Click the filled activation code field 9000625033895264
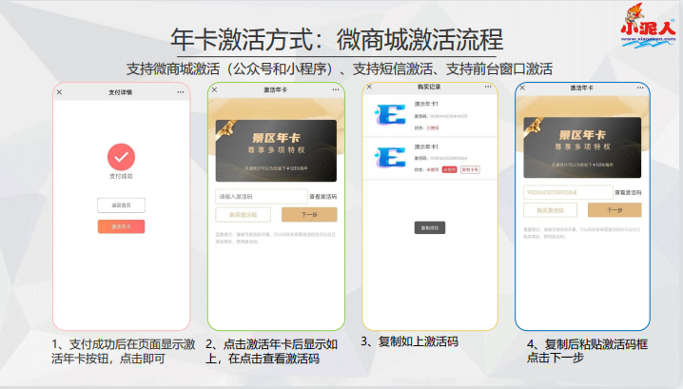This screenshot has width=683, height=389. 554,192
